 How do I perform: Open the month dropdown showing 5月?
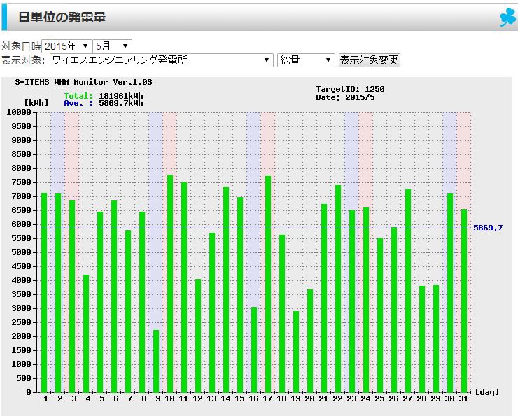click(112, 46)
